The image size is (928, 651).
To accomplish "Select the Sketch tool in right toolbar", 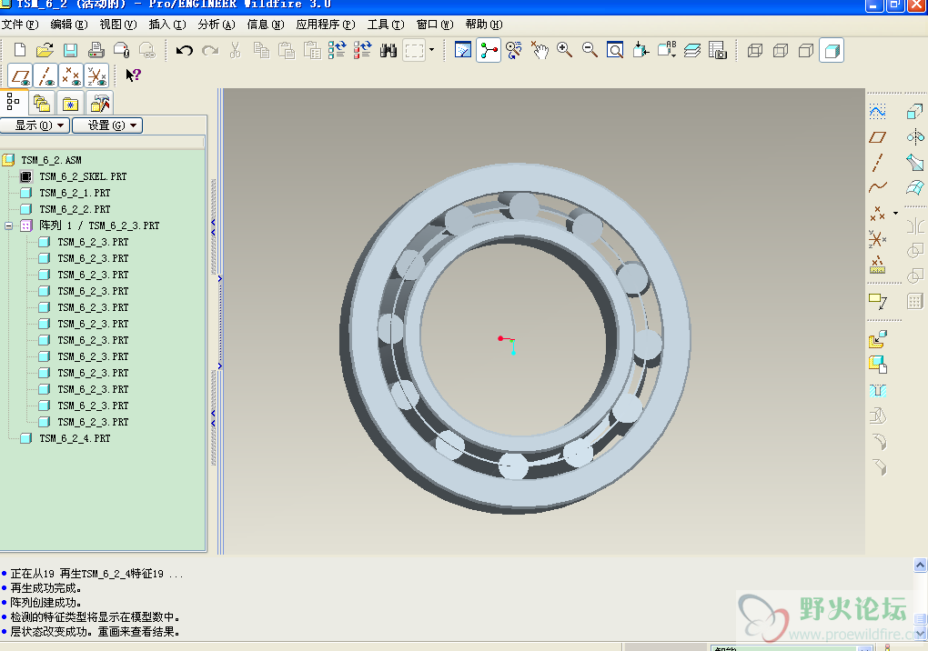I will 877,111.
